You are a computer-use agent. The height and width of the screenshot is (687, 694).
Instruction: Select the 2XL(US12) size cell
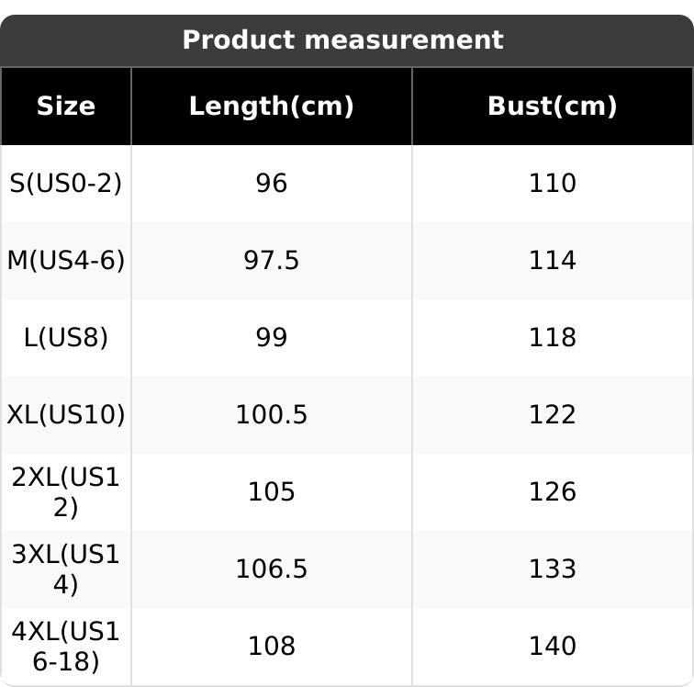(65, 492)
